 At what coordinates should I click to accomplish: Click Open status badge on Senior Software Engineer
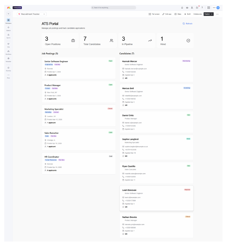coord(111,61)
